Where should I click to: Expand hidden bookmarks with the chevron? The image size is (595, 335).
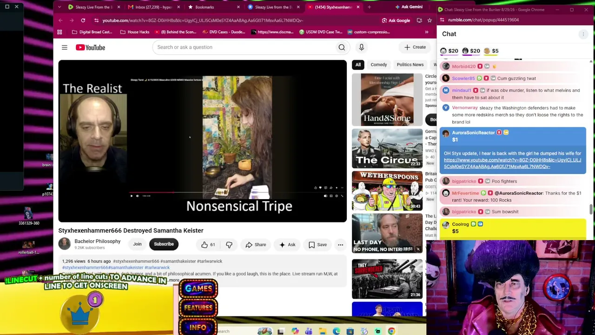coord(426,32)
